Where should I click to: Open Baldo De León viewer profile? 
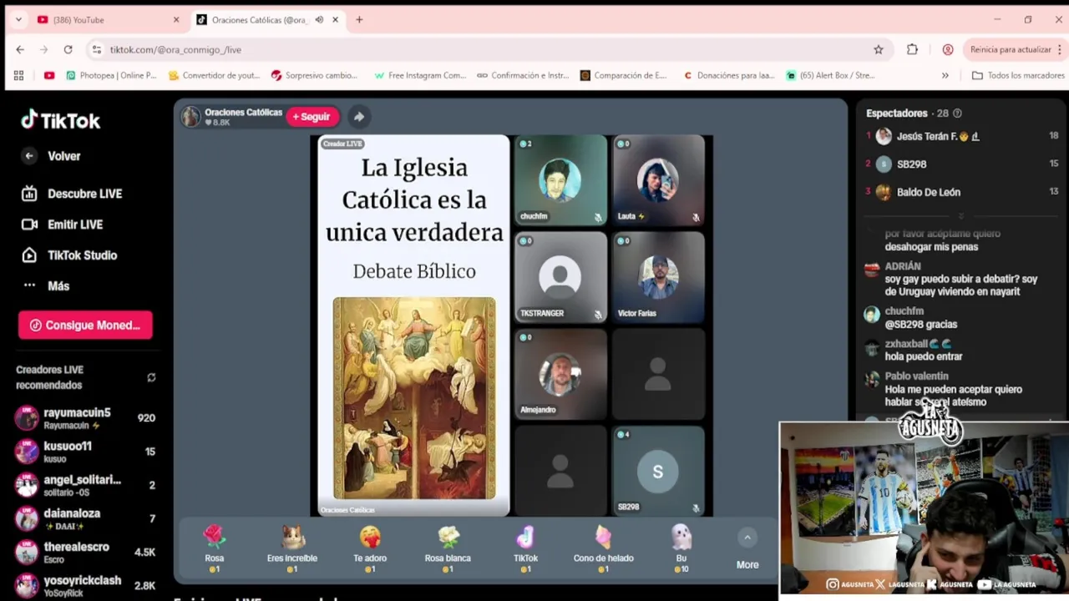pos(960,192)
